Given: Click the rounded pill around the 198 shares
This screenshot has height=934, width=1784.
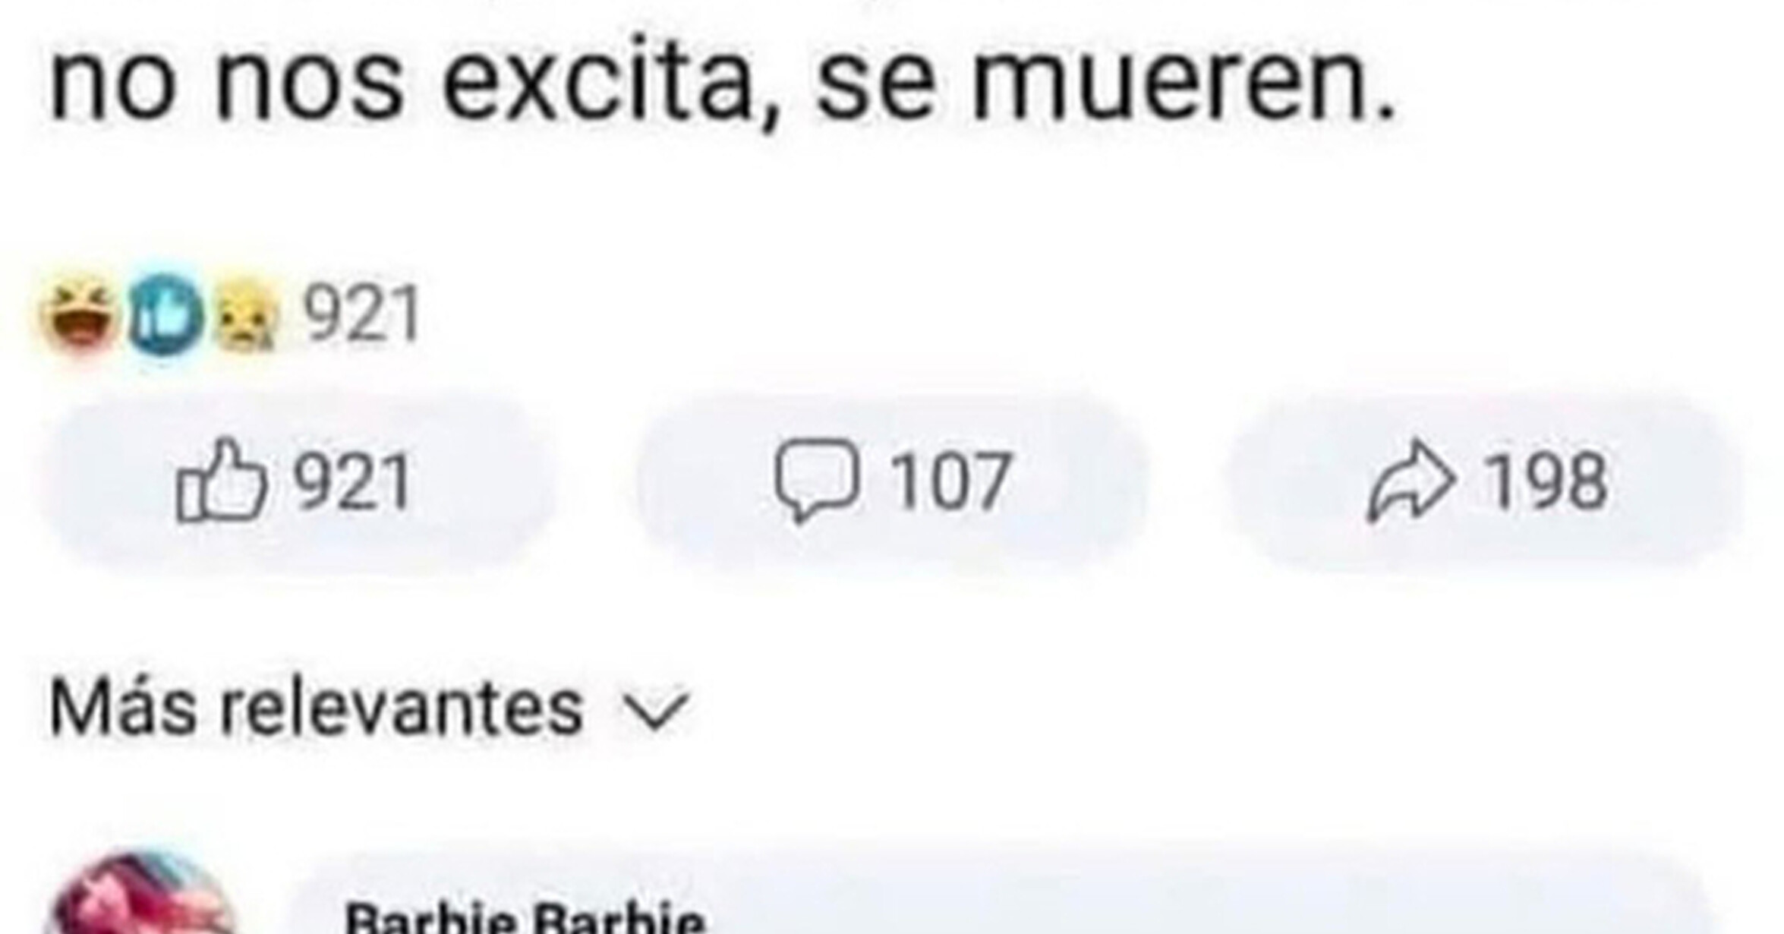Looking at the screenshot, I should 1484,482.
